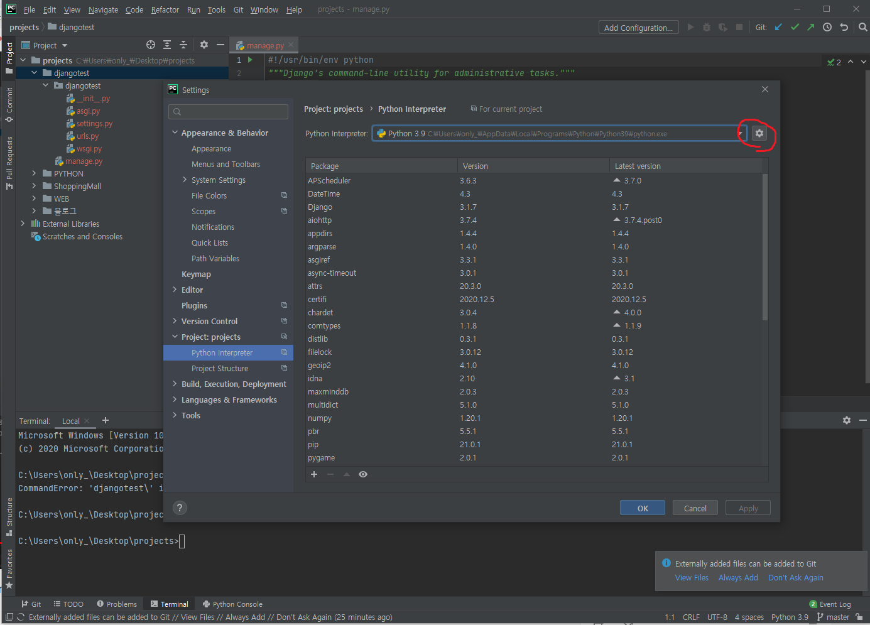Image resolution: width=870 pixels, height=625 pixels.
Task: Expand System Settings node
Action: pyautogui.click(x=185, y=180)
